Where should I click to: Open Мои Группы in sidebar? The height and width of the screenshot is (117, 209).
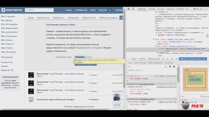pyautogui.click(x=7, y=40)
